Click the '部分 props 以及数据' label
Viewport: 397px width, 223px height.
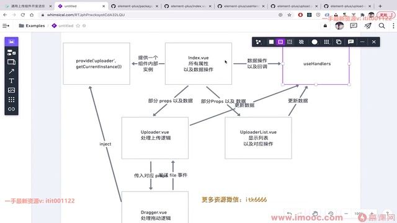(171, 100)
